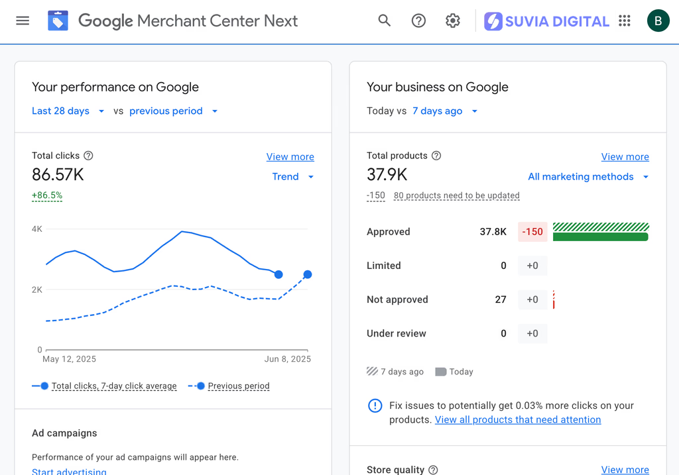The width and height of the screenshot is (679, 475).
Task: Click the green Approved products bar
Action: [600, 237]
